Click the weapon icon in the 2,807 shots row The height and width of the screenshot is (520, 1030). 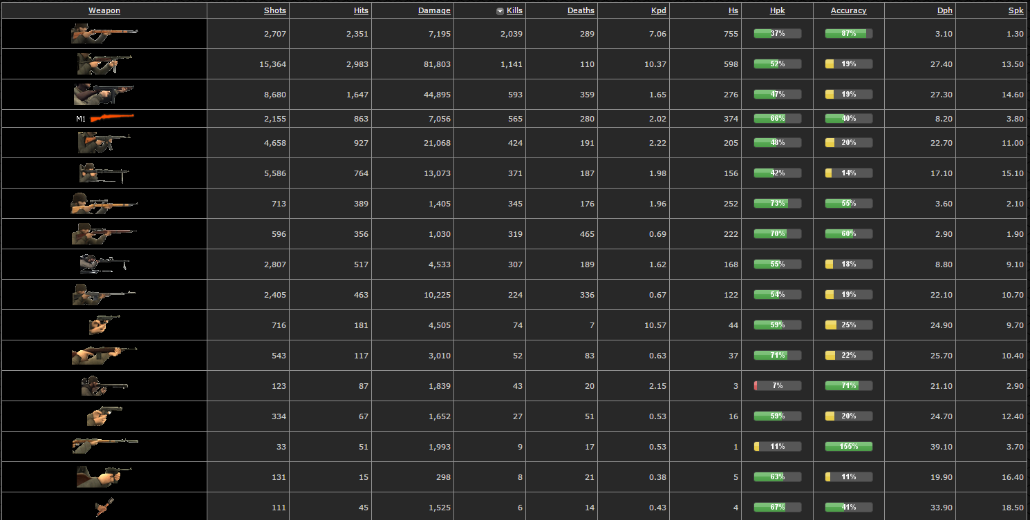click(104, 264)
